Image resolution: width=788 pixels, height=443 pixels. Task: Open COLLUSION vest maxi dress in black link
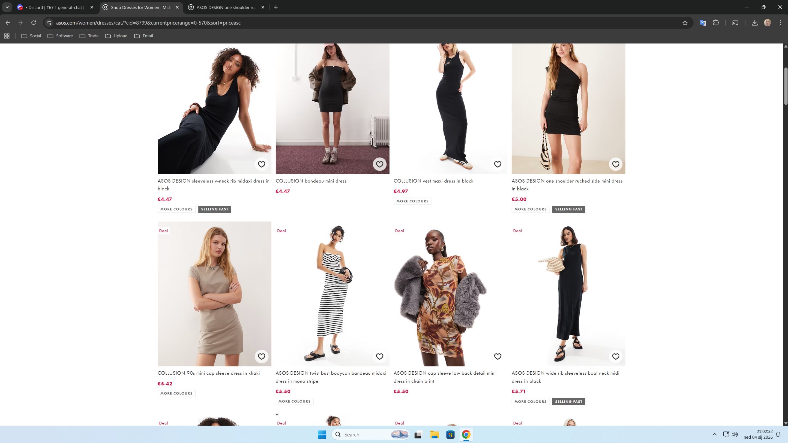tap(433, 181)
